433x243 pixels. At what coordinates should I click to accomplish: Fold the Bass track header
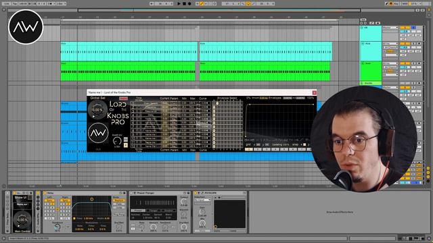[363, 63]
